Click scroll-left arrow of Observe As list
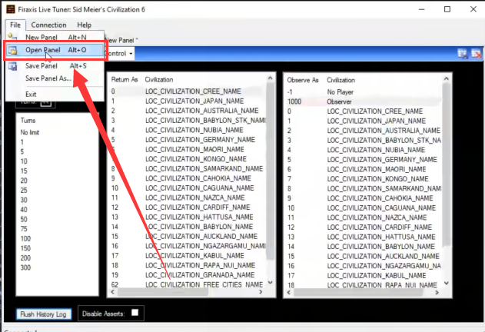 (x=288, y=292)
